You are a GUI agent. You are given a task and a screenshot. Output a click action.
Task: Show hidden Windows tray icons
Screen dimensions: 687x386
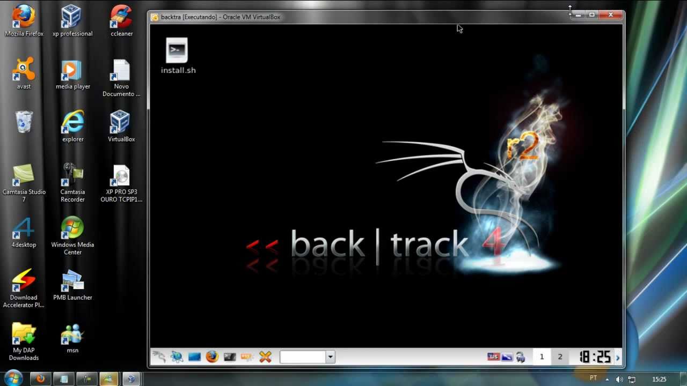click(607, 379)
